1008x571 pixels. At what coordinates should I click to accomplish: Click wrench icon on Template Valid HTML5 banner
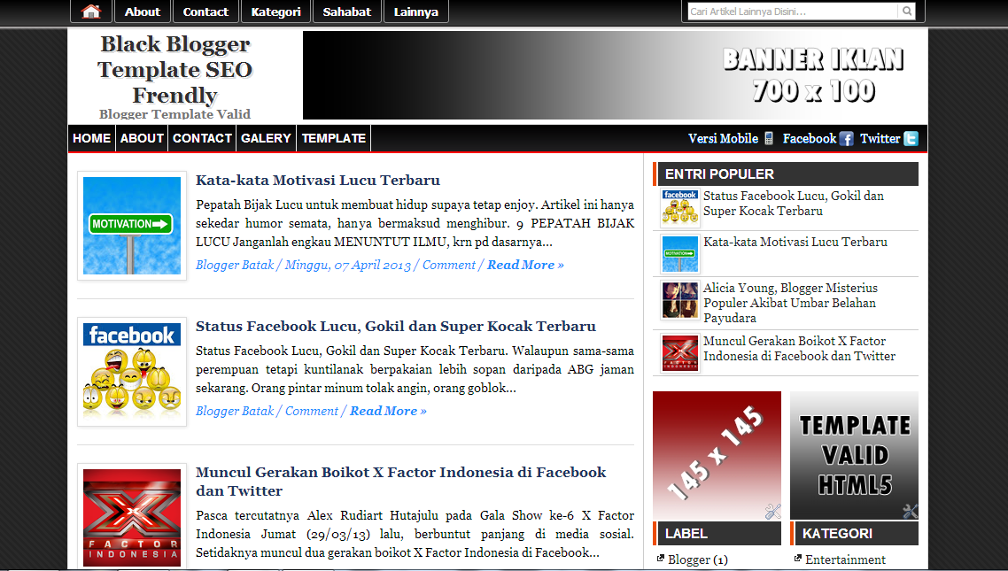(x=911, y=512)
